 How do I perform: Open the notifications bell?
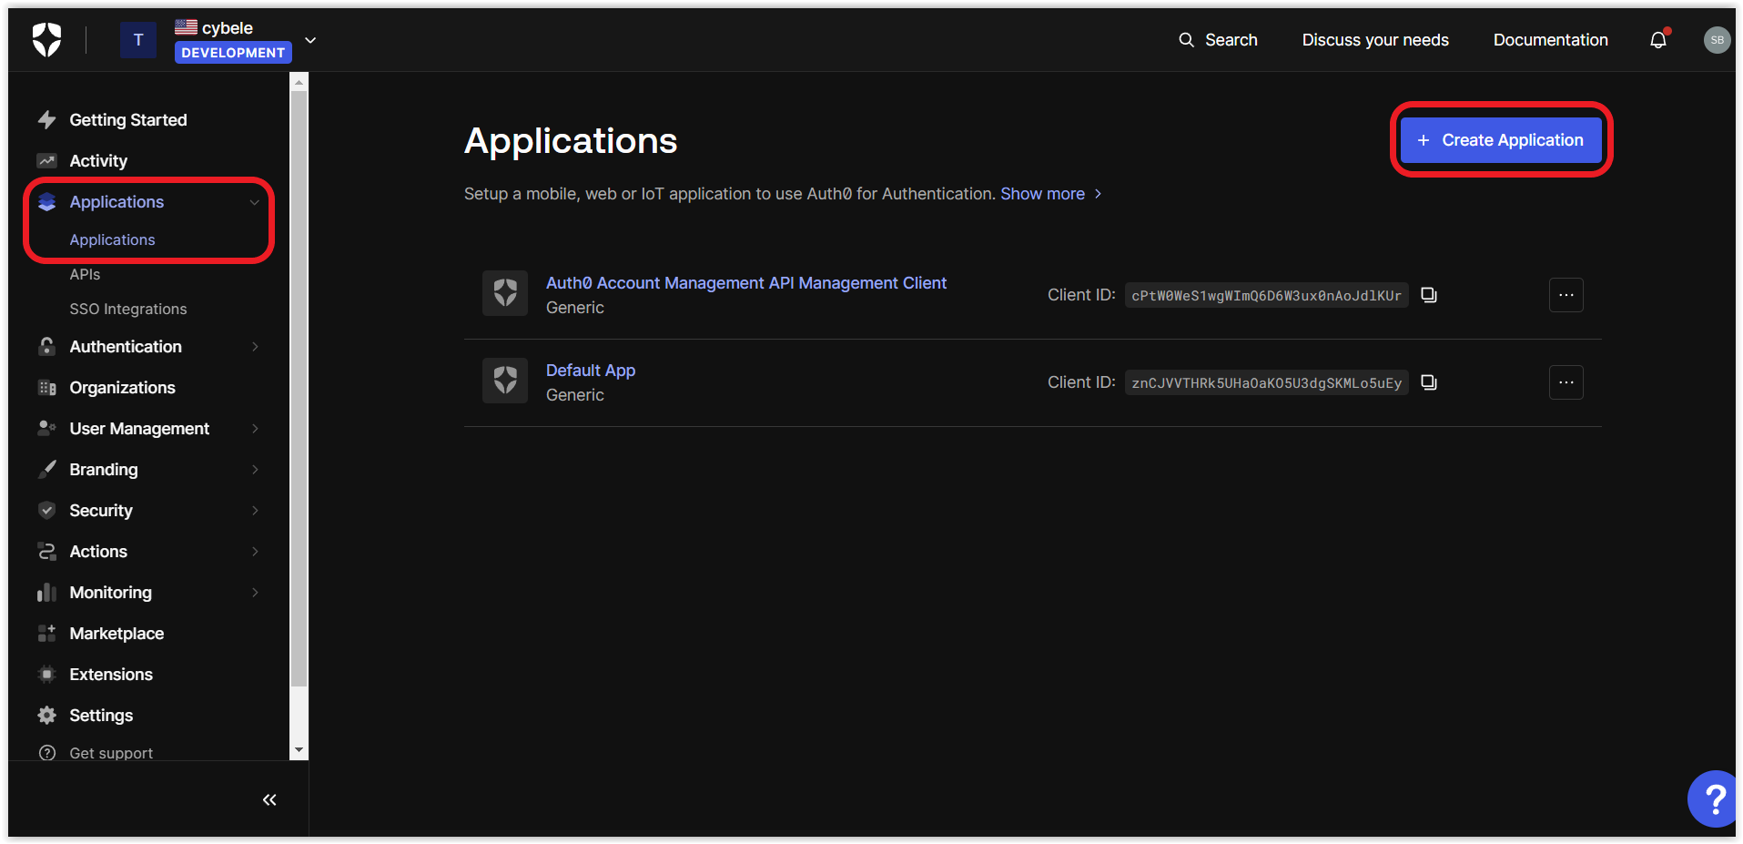pyautogui.click(x=1657, y=40)
